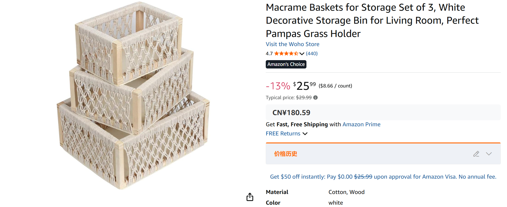Expand the 价格历史 panel with the chevron
The width and height of the screenshot is (507, 207).
(489, 154)
